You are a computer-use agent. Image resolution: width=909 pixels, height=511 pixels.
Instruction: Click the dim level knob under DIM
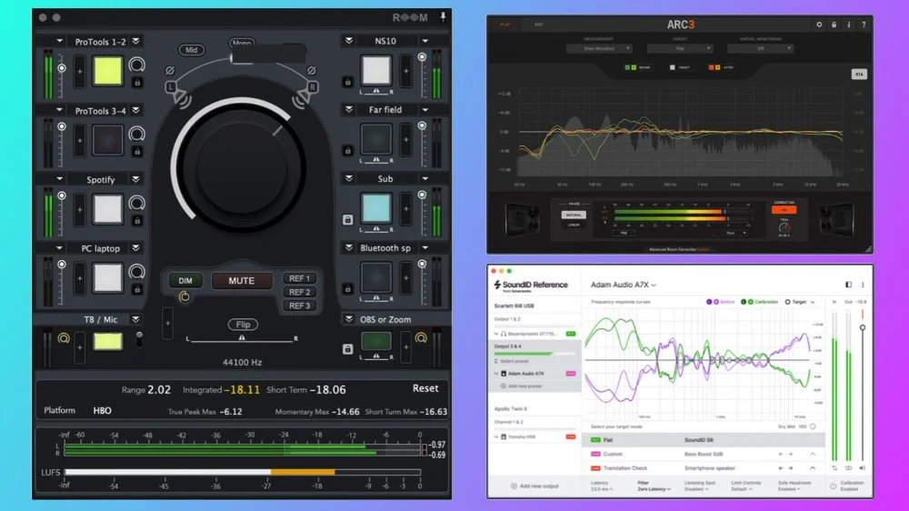(185, 297)
